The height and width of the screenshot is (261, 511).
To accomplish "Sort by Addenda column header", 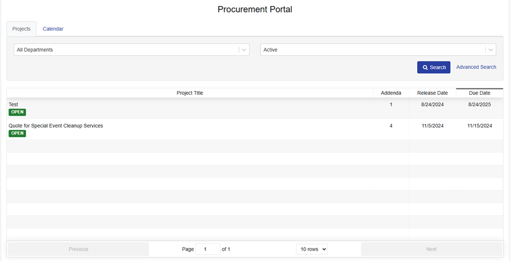I will coord(391,93).
